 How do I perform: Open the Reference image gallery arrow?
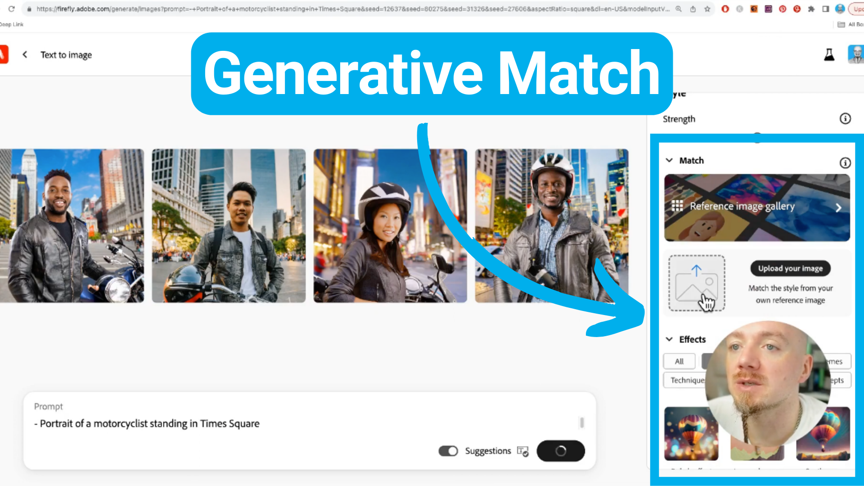click(838, 207)
